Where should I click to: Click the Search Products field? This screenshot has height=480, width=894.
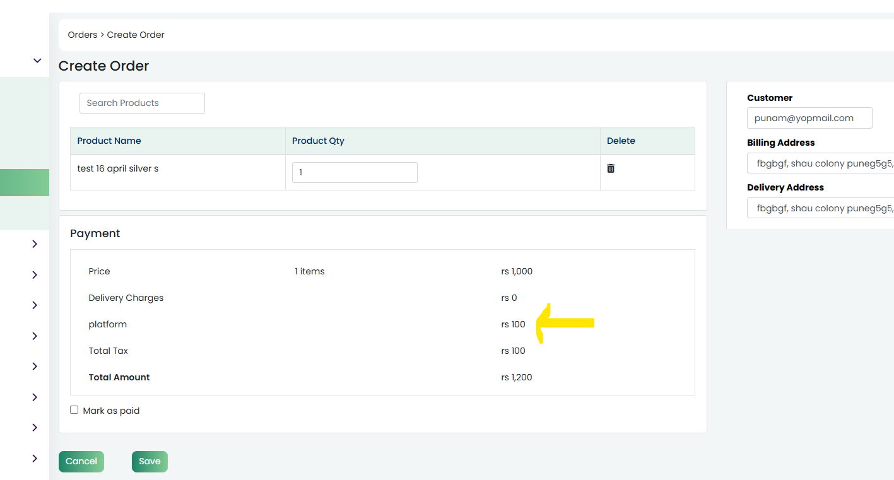tap(142, 103)
